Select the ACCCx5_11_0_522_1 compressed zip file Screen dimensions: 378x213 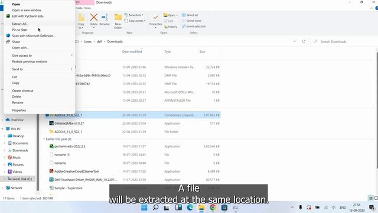pyautogui.click(x=132, y=115)
